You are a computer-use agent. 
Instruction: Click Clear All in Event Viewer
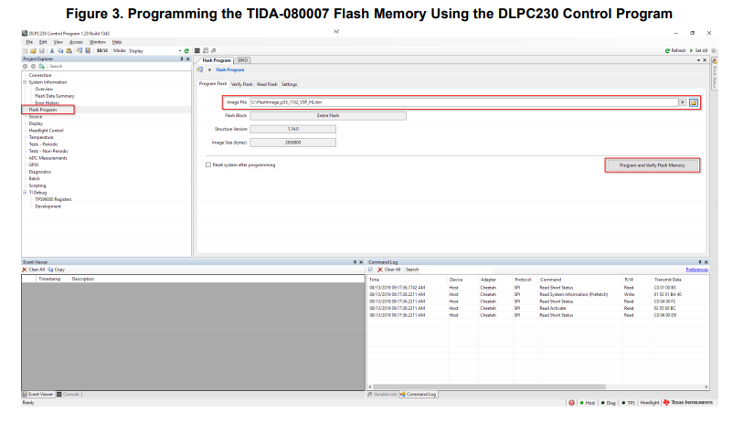point(33,270)
